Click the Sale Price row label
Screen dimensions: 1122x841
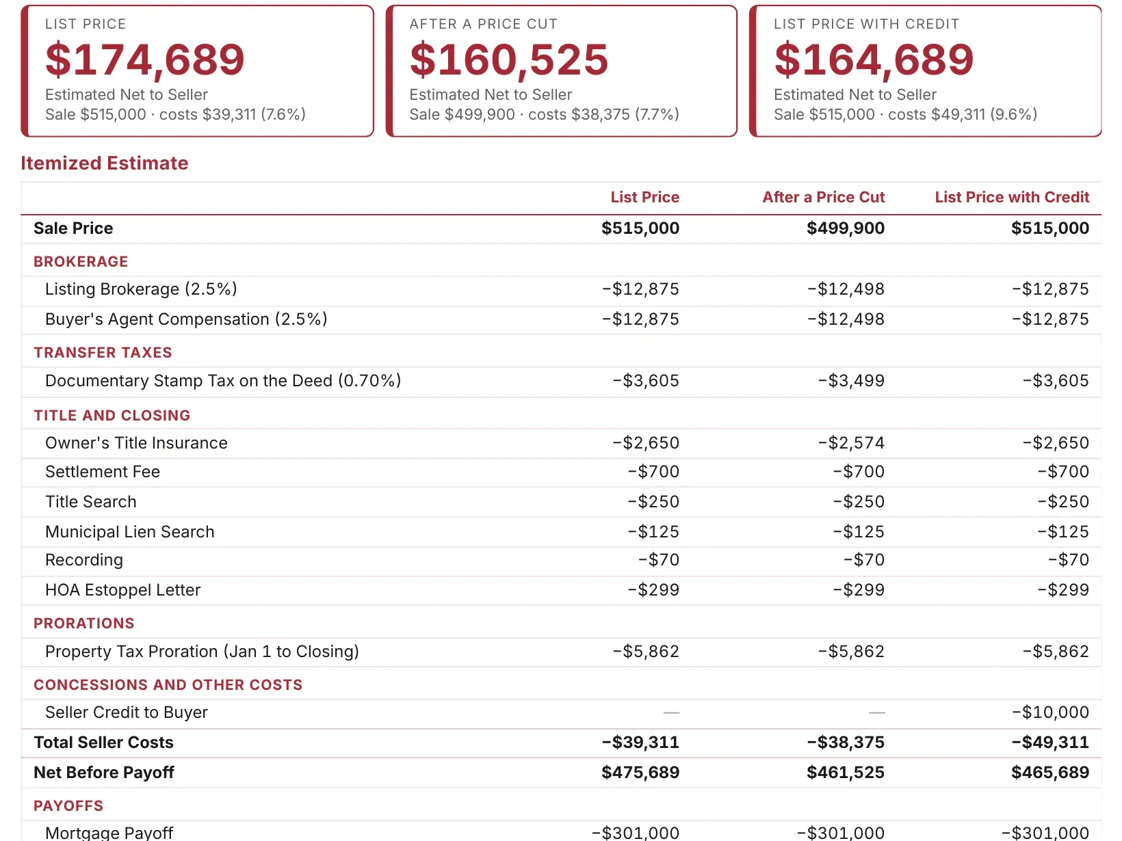(x=73, y=228)
